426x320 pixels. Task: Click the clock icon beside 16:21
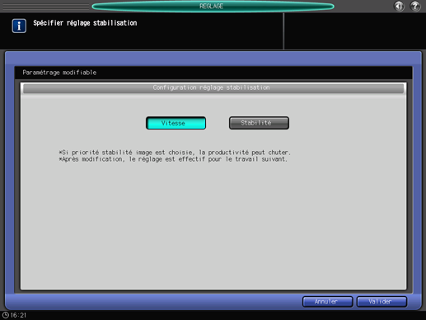click(5, 315)
